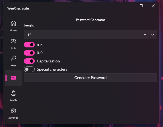Disable the a-z toggle
This screenshot has width=163, height=127.
tap(29, 45)
